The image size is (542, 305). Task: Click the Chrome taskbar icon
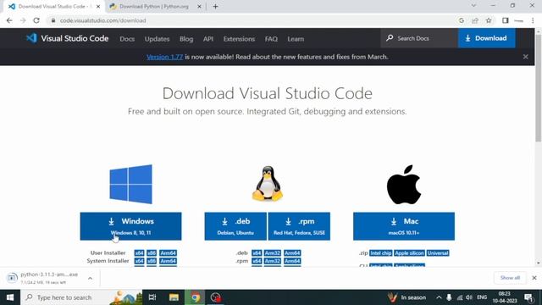[196, 297]
